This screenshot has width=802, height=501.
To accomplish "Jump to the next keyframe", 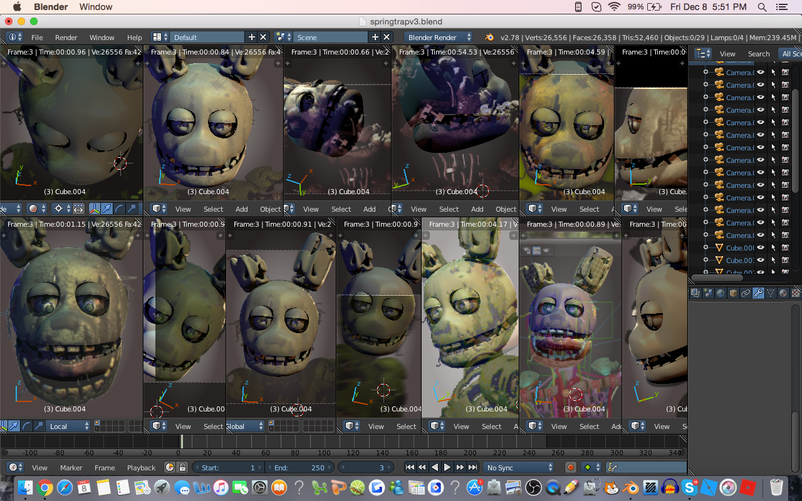I will click(x=460, y=467).
